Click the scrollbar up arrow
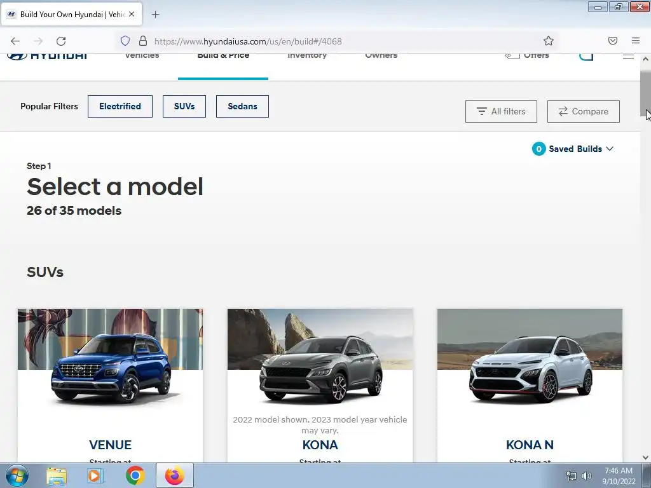This screenshot has height=488, width=651. 645,59
